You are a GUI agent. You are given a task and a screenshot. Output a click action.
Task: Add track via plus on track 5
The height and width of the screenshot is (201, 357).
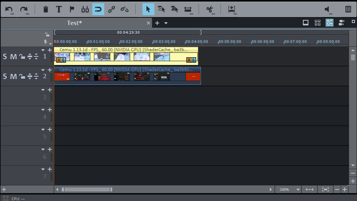50,129
